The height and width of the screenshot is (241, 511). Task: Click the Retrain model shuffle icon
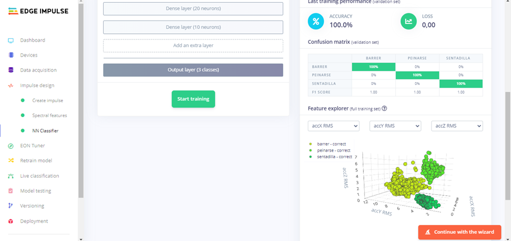[x=11, y=160]
